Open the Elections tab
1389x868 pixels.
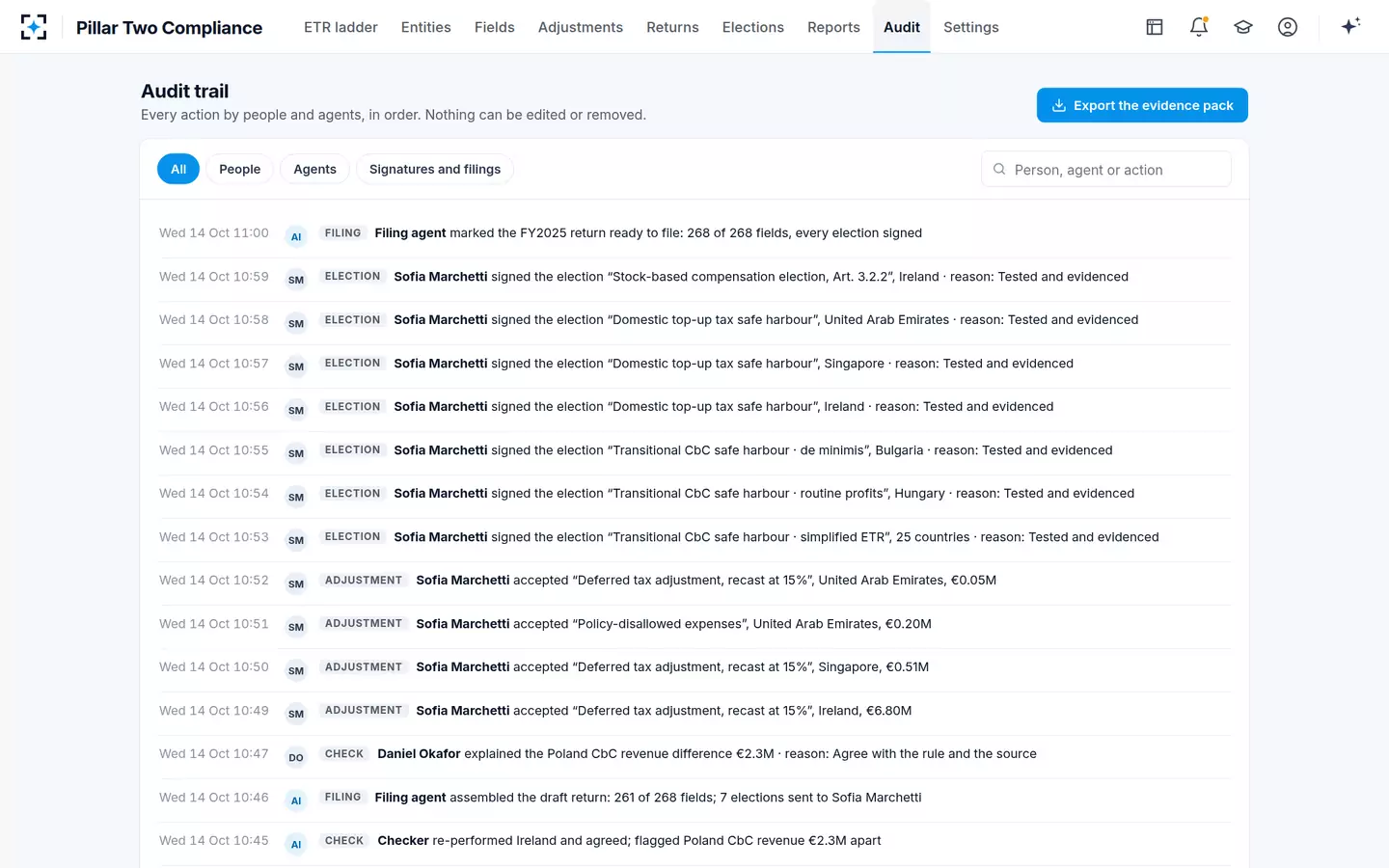753,27
